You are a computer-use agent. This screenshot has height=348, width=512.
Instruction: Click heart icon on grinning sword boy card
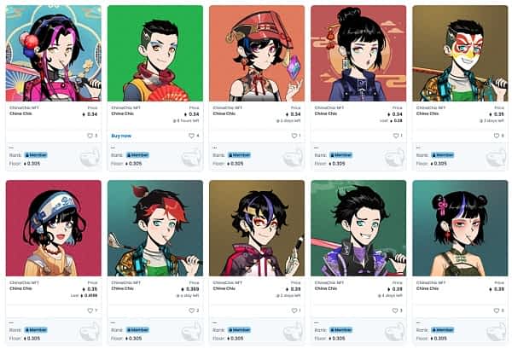395,310
